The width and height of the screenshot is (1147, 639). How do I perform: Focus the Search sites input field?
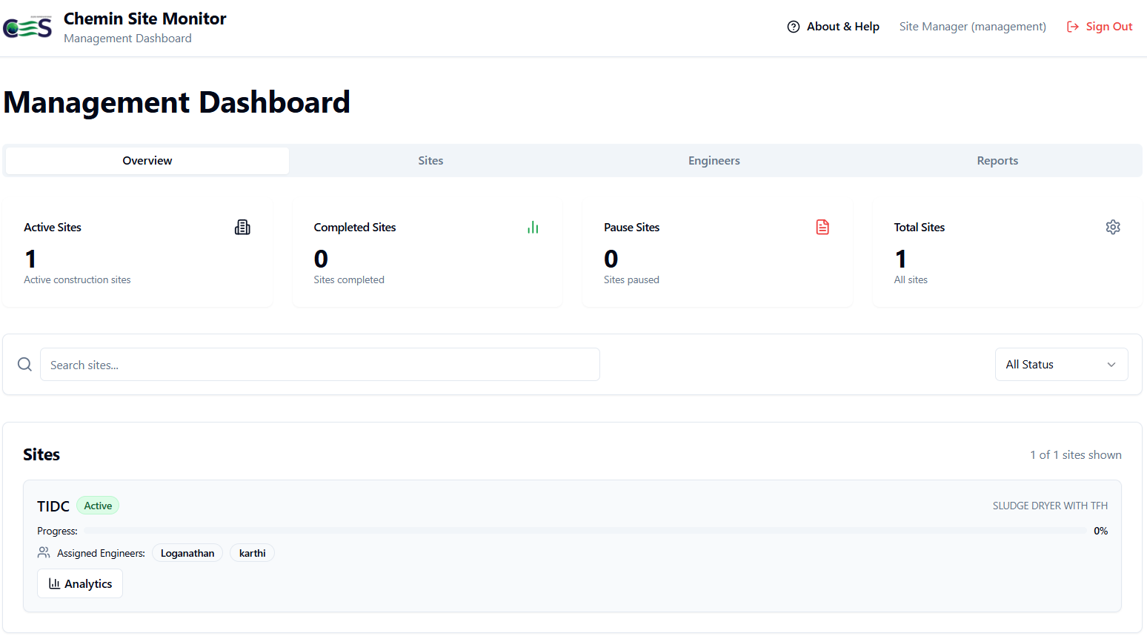(x=319, y=364)
